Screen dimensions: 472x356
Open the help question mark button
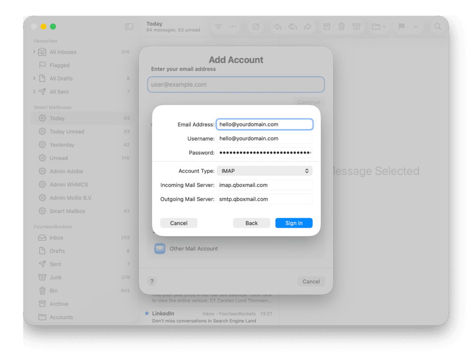click(x=152, y=281)
